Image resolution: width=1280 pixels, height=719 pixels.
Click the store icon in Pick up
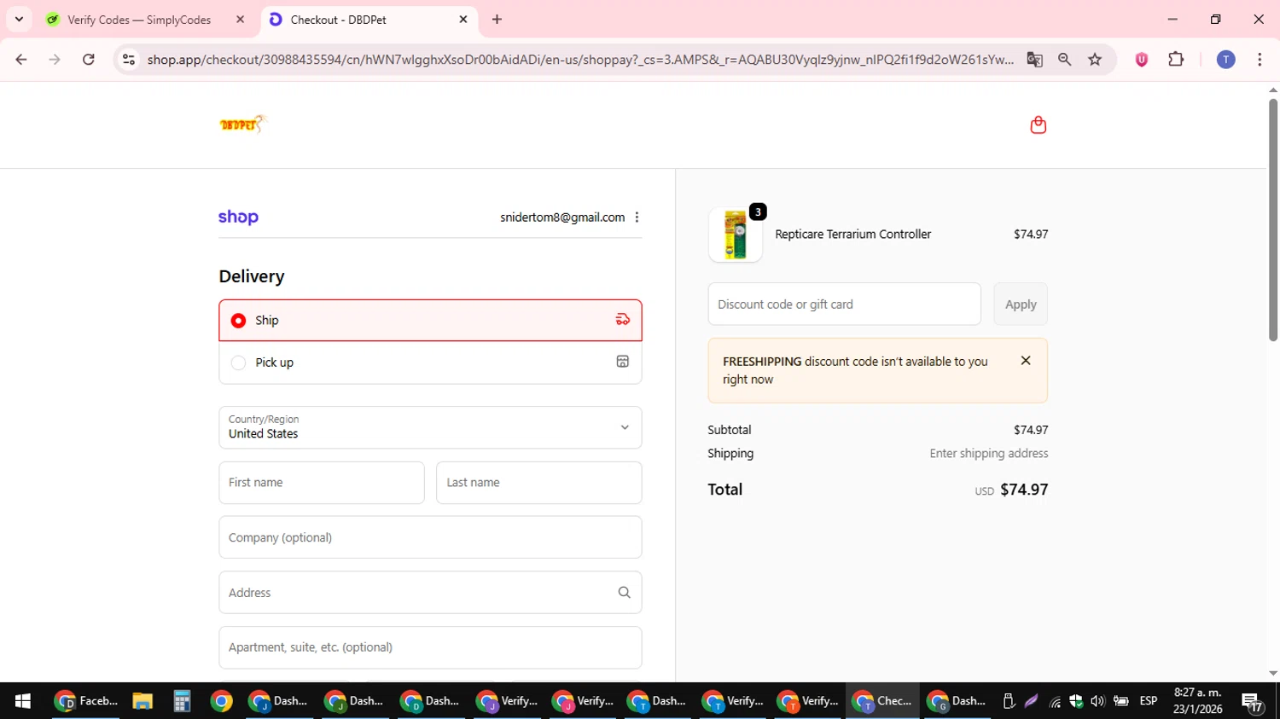click(x=623, y=362)
